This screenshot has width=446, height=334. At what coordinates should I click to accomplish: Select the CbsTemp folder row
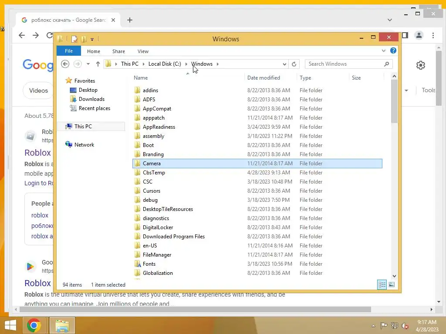click(x=257, y=173)
